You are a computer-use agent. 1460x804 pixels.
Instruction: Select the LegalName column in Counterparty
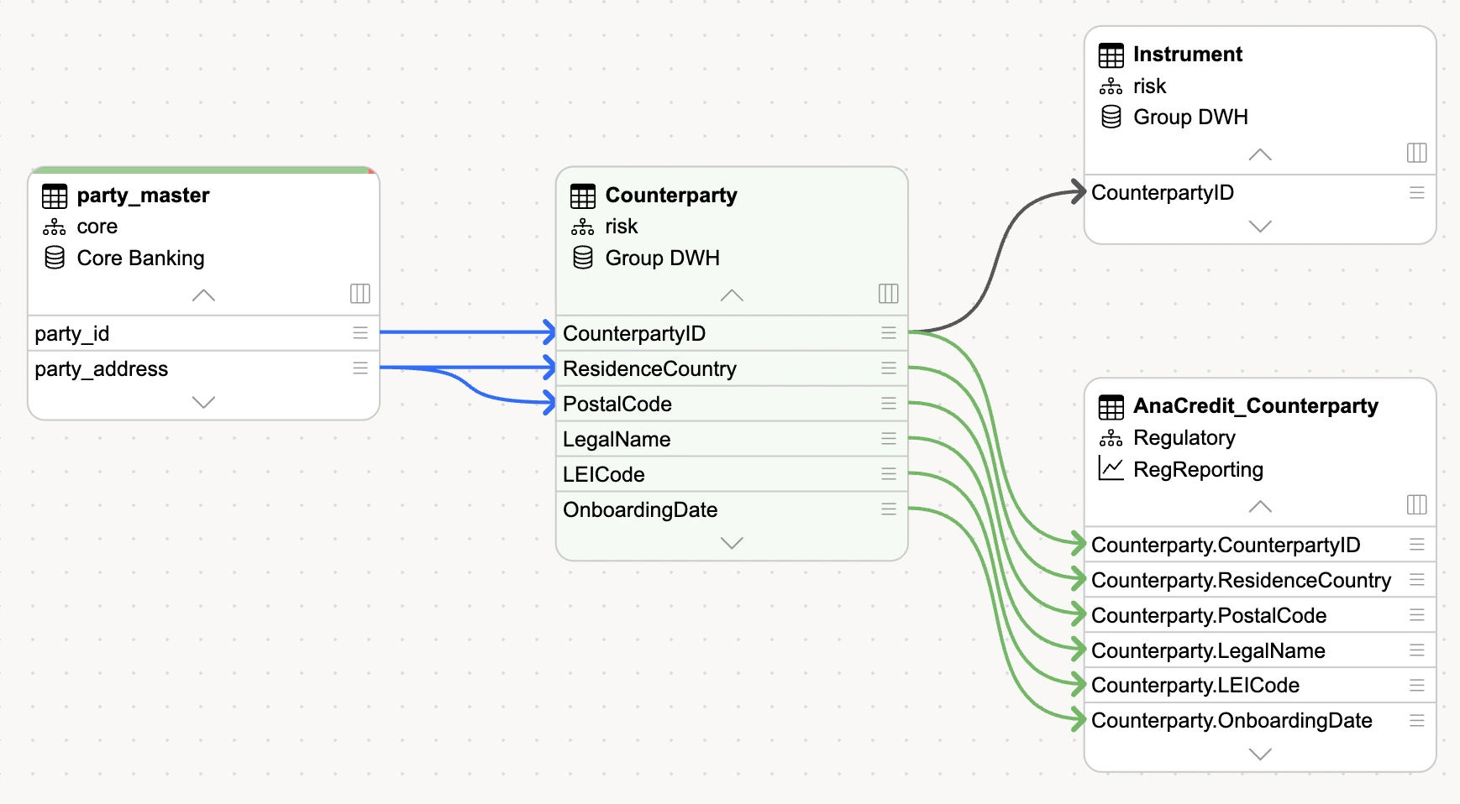coord(732,439)
